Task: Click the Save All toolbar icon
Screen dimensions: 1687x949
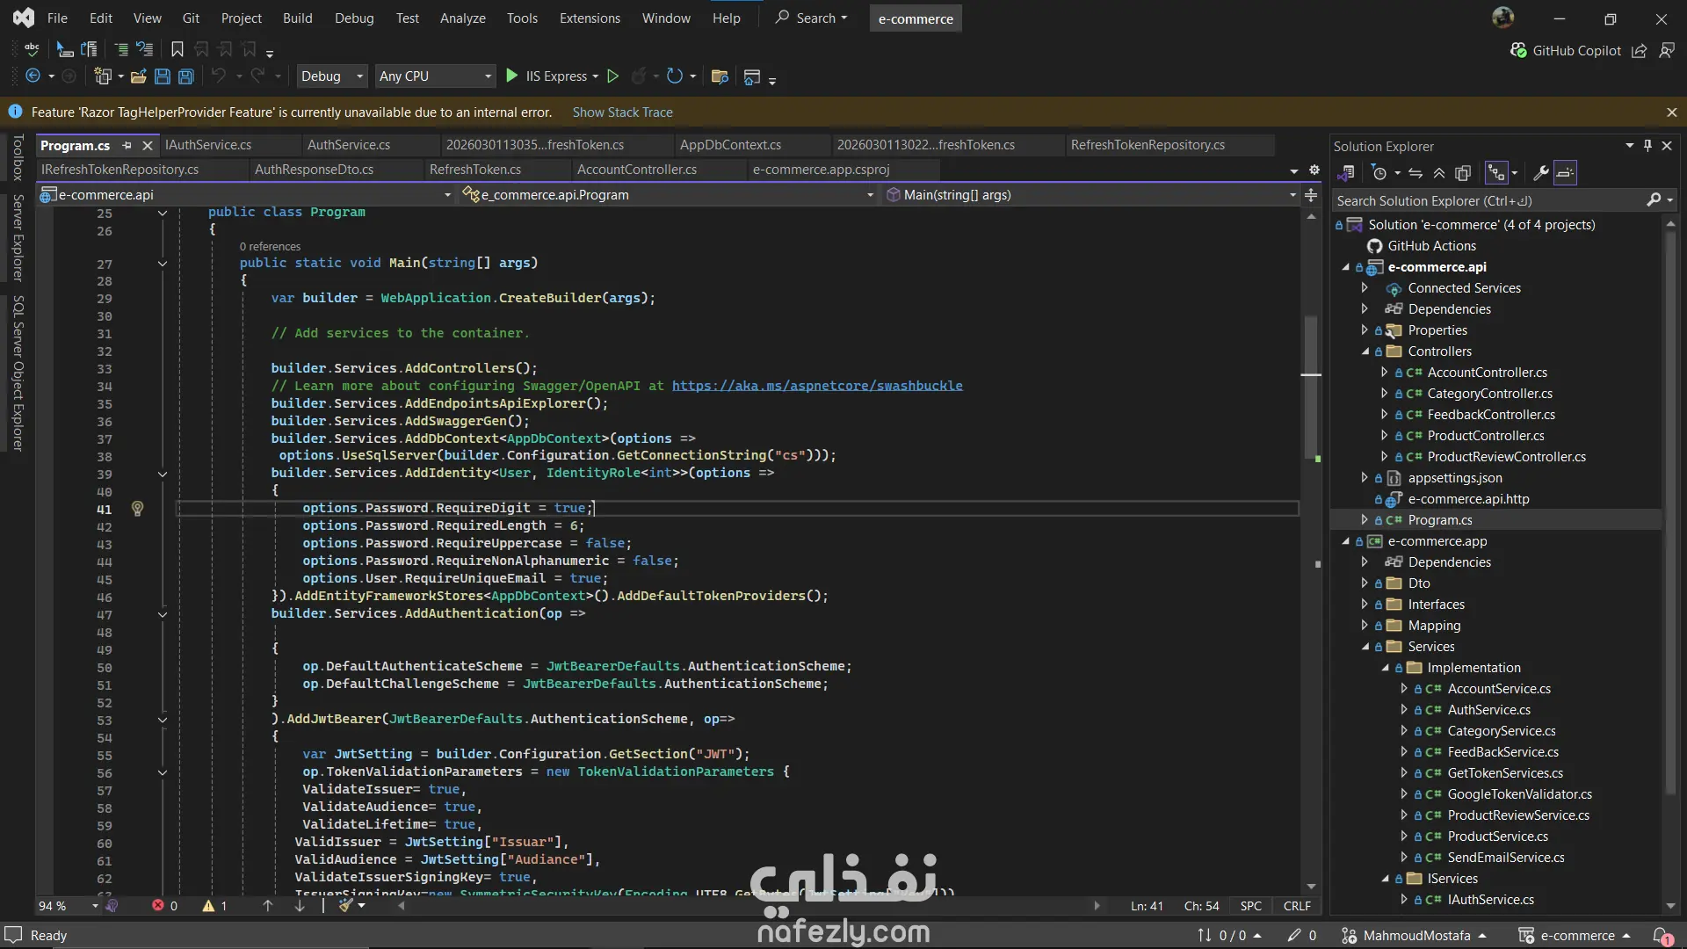Action: pos(185,76)
